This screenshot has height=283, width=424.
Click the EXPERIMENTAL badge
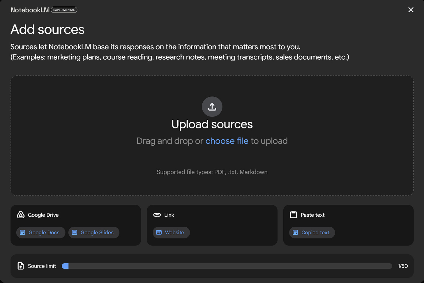point(64,10)
